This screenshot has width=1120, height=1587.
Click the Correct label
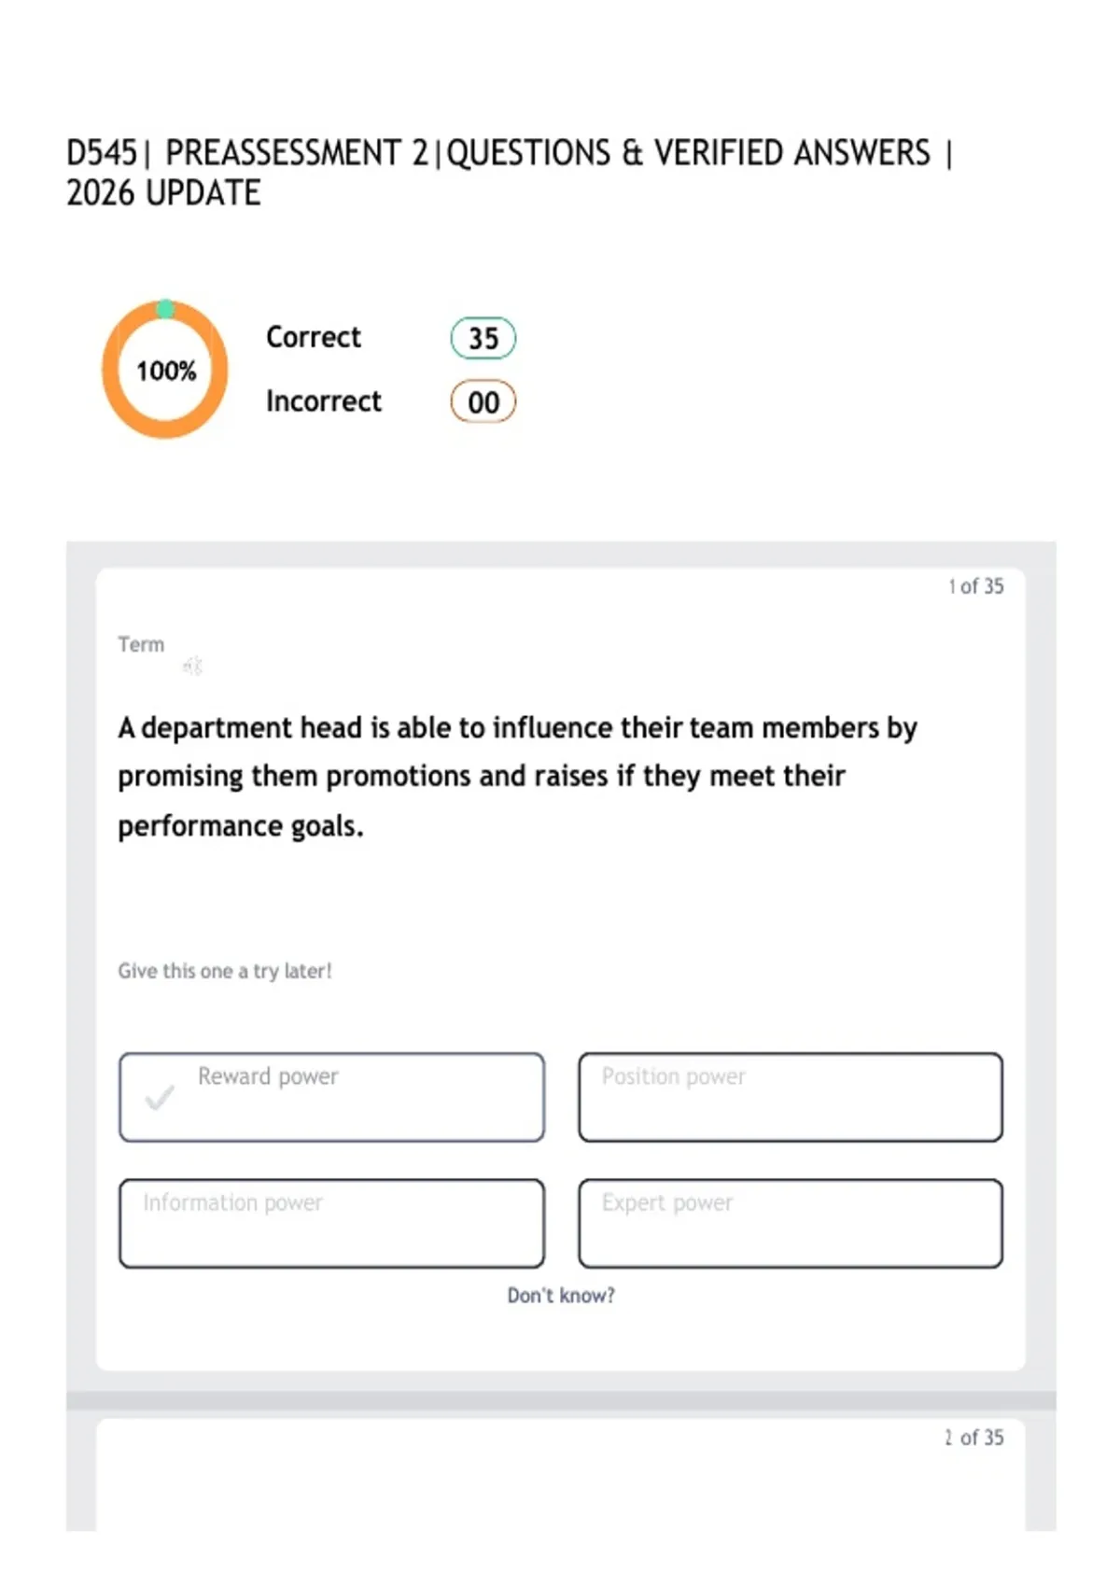click(314, 337)
